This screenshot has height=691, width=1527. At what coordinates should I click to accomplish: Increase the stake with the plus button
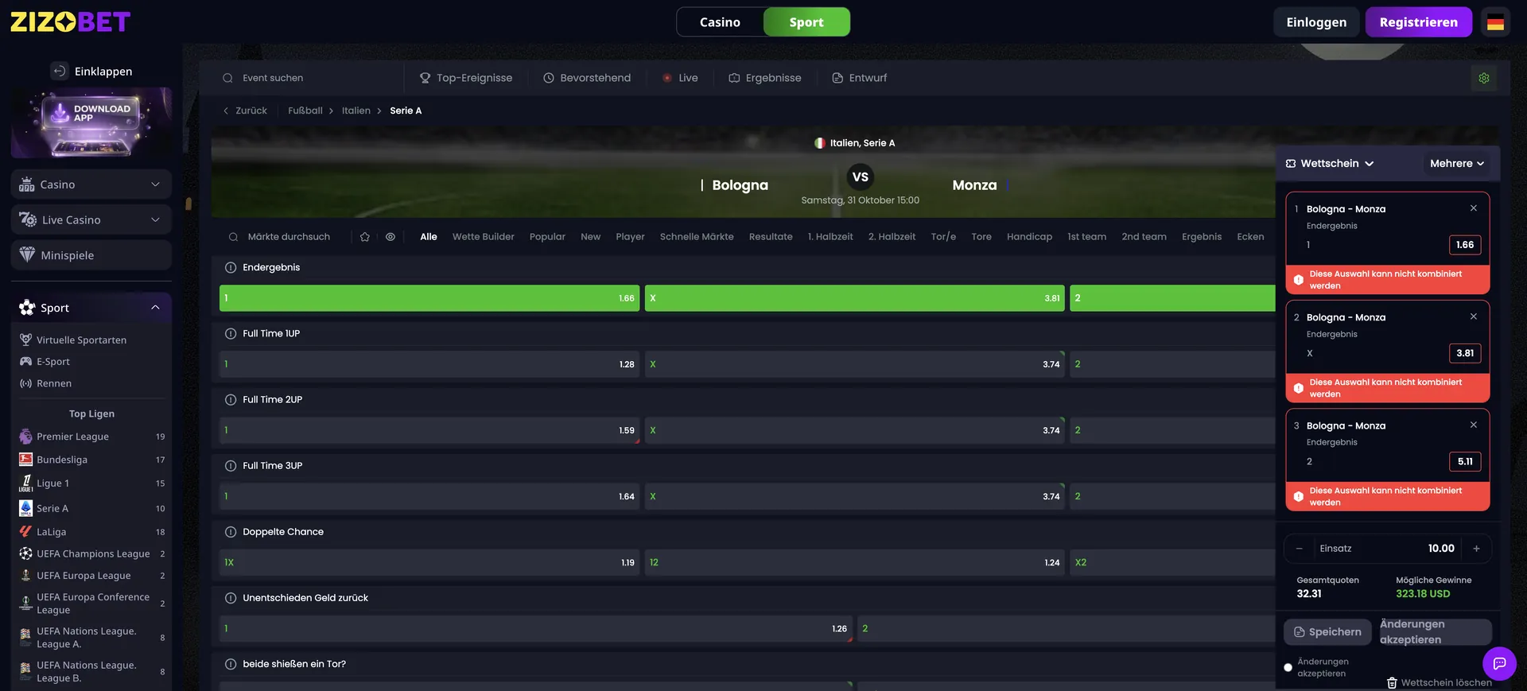[x=1476, y=549]
